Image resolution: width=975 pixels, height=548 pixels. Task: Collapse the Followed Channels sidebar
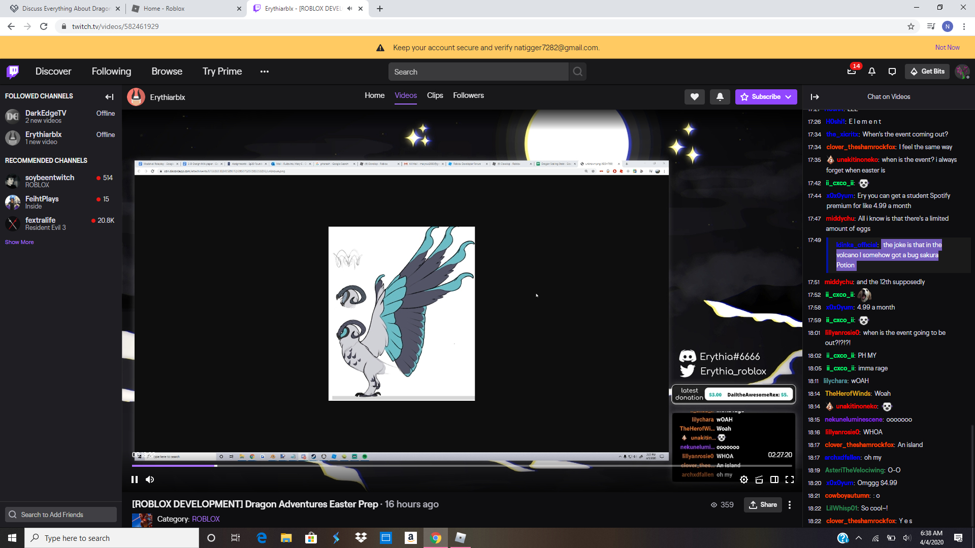[x=109, y=96]
